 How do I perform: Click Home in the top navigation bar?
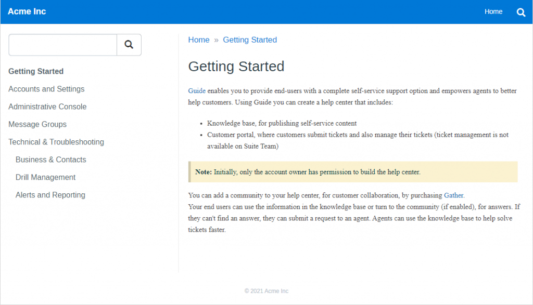[493, 11]
